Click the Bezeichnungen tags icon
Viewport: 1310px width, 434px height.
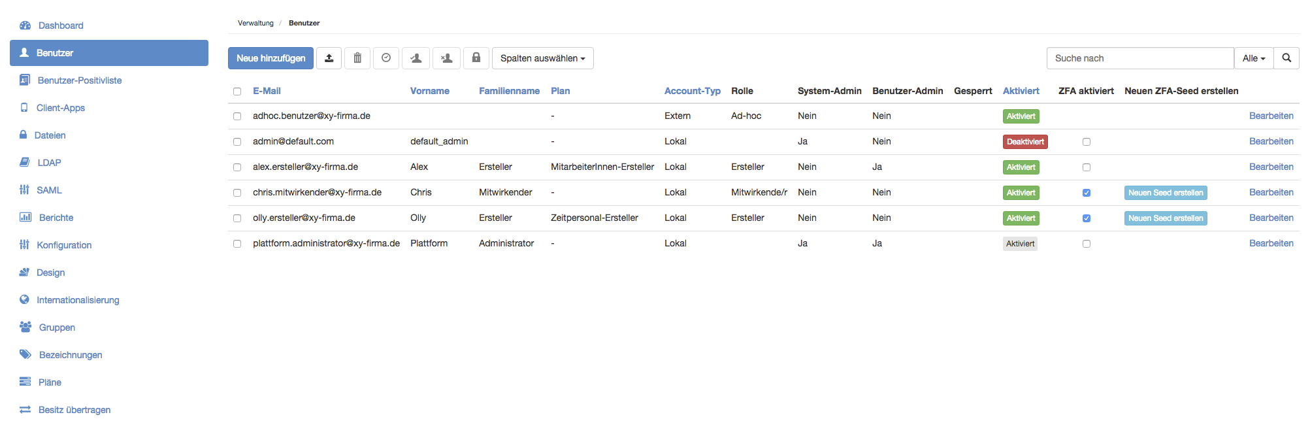[x=25, y=355]
